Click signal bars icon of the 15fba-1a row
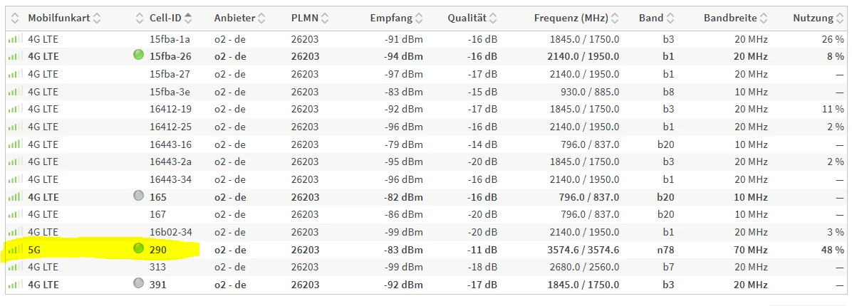 (15, 39)
